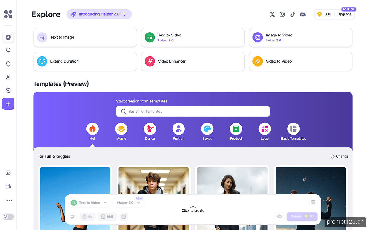
Task: Open the code brackets icon in sidebar
Action: click(x=8, y=173)
